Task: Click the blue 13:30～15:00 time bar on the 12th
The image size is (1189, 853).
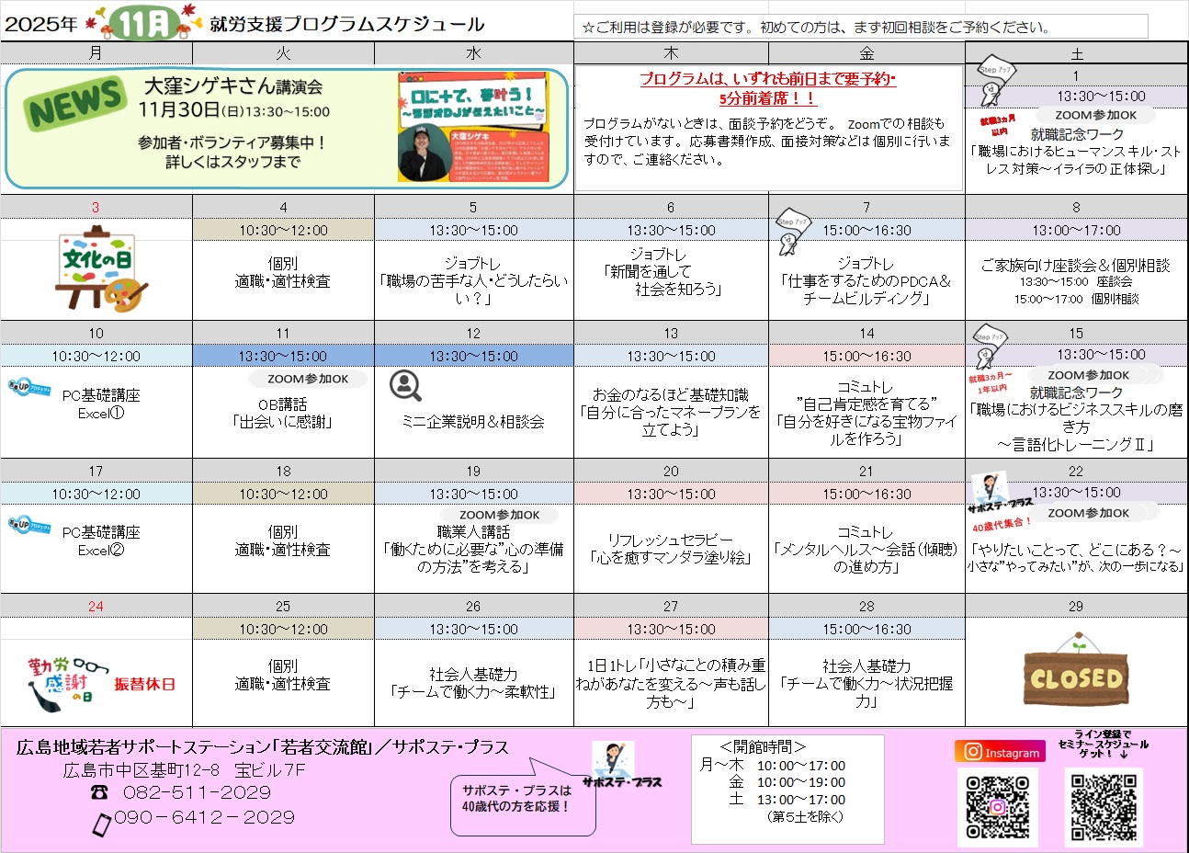Action: click(x=473, y=356)
